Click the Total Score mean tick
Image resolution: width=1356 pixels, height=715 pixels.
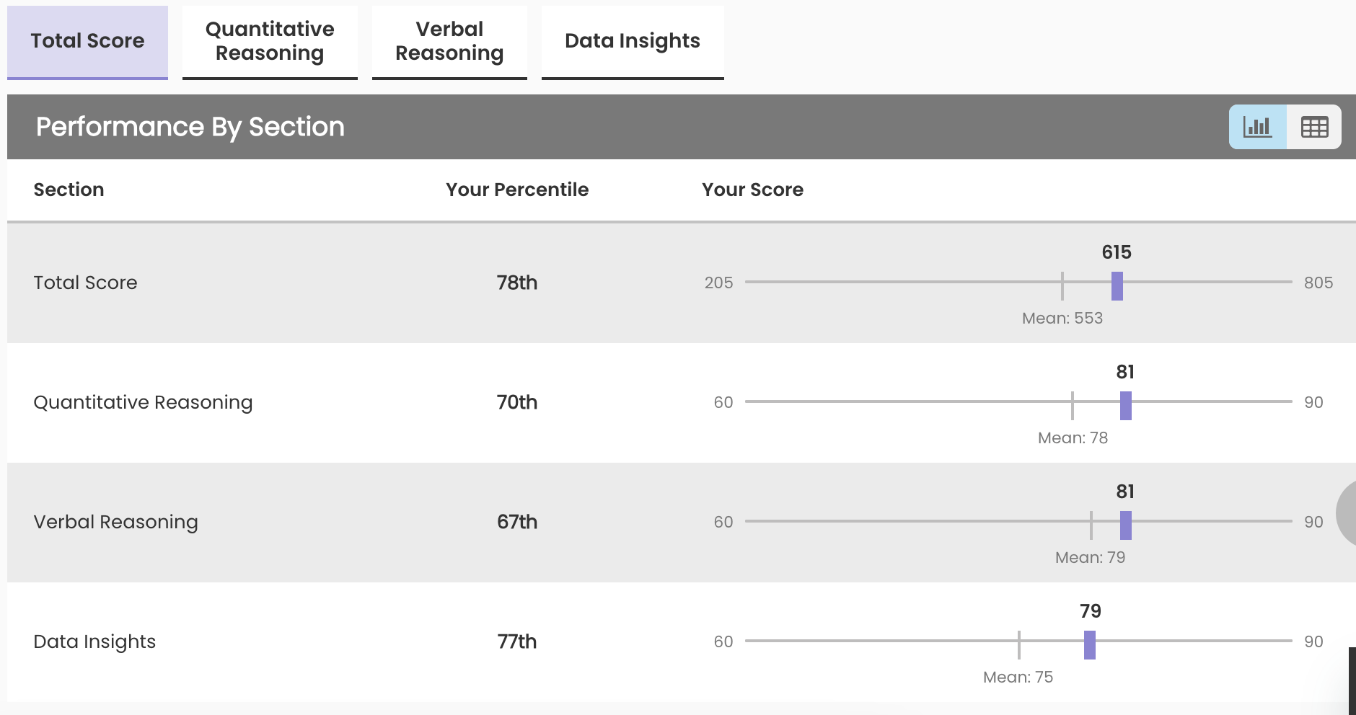[1062, 285]
